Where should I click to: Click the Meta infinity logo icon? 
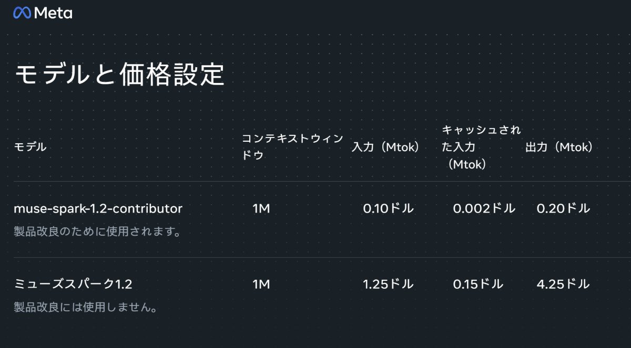[x=22, y=13]
